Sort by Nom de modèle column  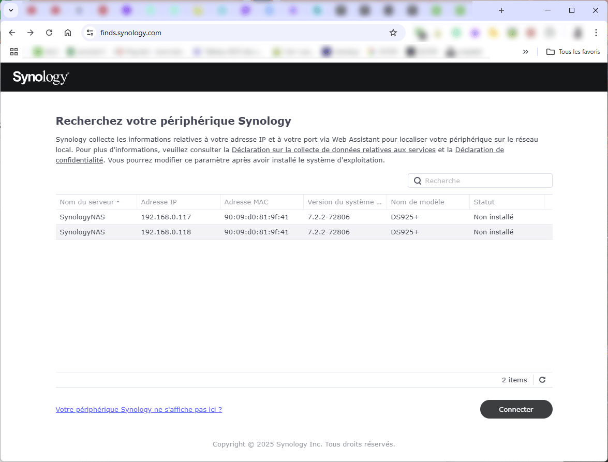(428, 202)
